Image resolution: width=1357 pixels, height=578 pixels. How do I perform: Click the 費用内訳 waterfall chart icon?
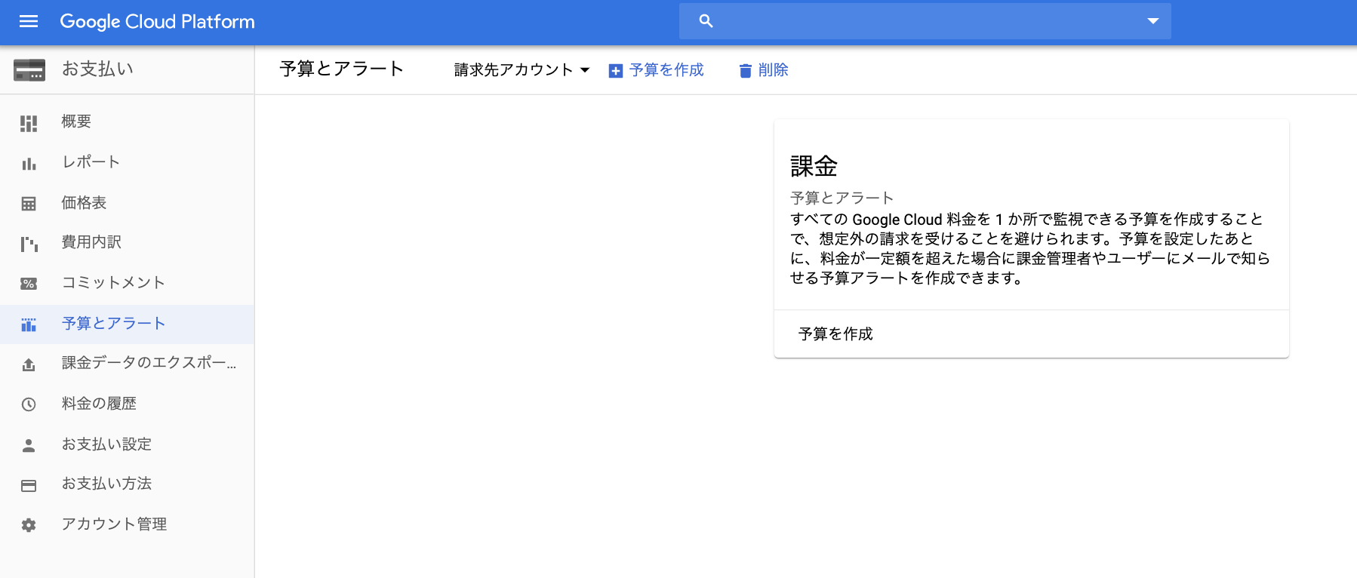pyautogui.click(x=29, y=244)
